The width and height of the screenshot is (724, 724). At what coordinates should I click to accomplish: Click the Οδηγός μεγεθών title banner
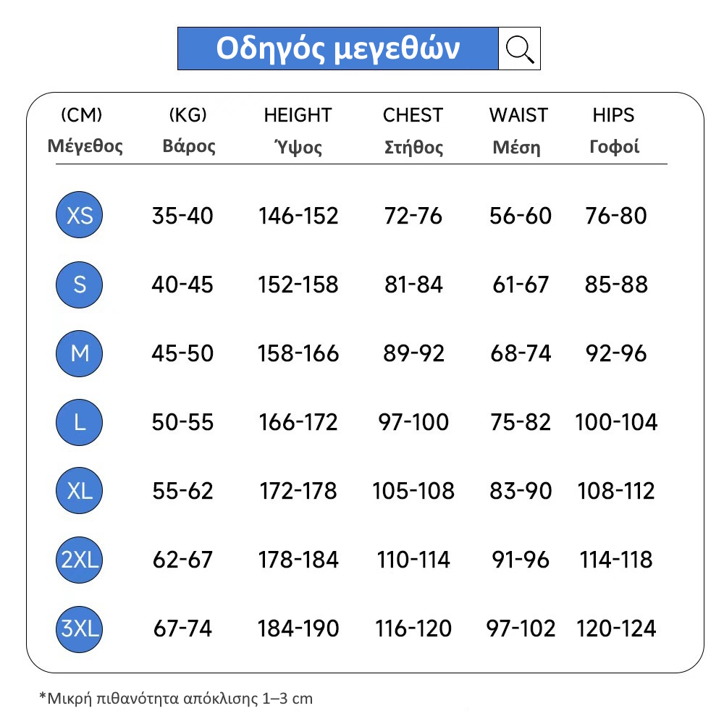pyautogui.click(x=338, y=49)
